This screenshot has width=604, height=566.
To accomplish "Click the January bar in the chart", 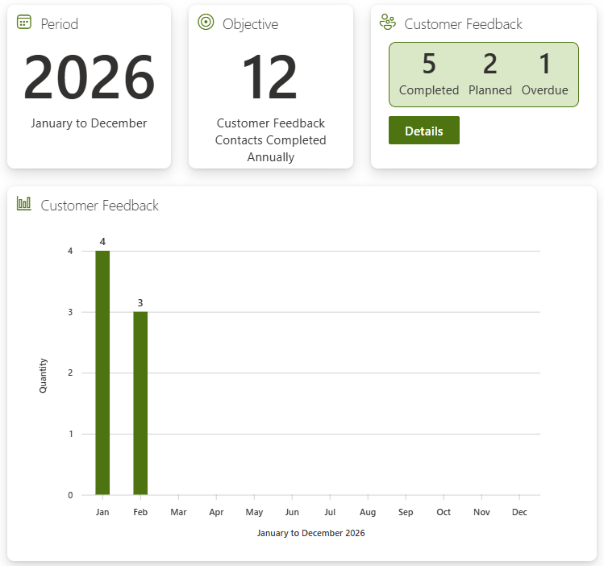I will (x=102, y=372).
